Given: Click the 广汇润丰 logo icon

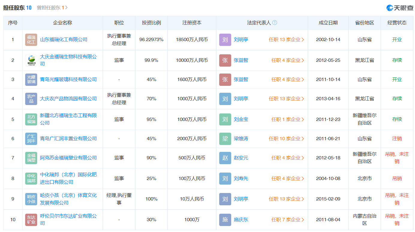Looking at the screenshot, I should point(31,139).
